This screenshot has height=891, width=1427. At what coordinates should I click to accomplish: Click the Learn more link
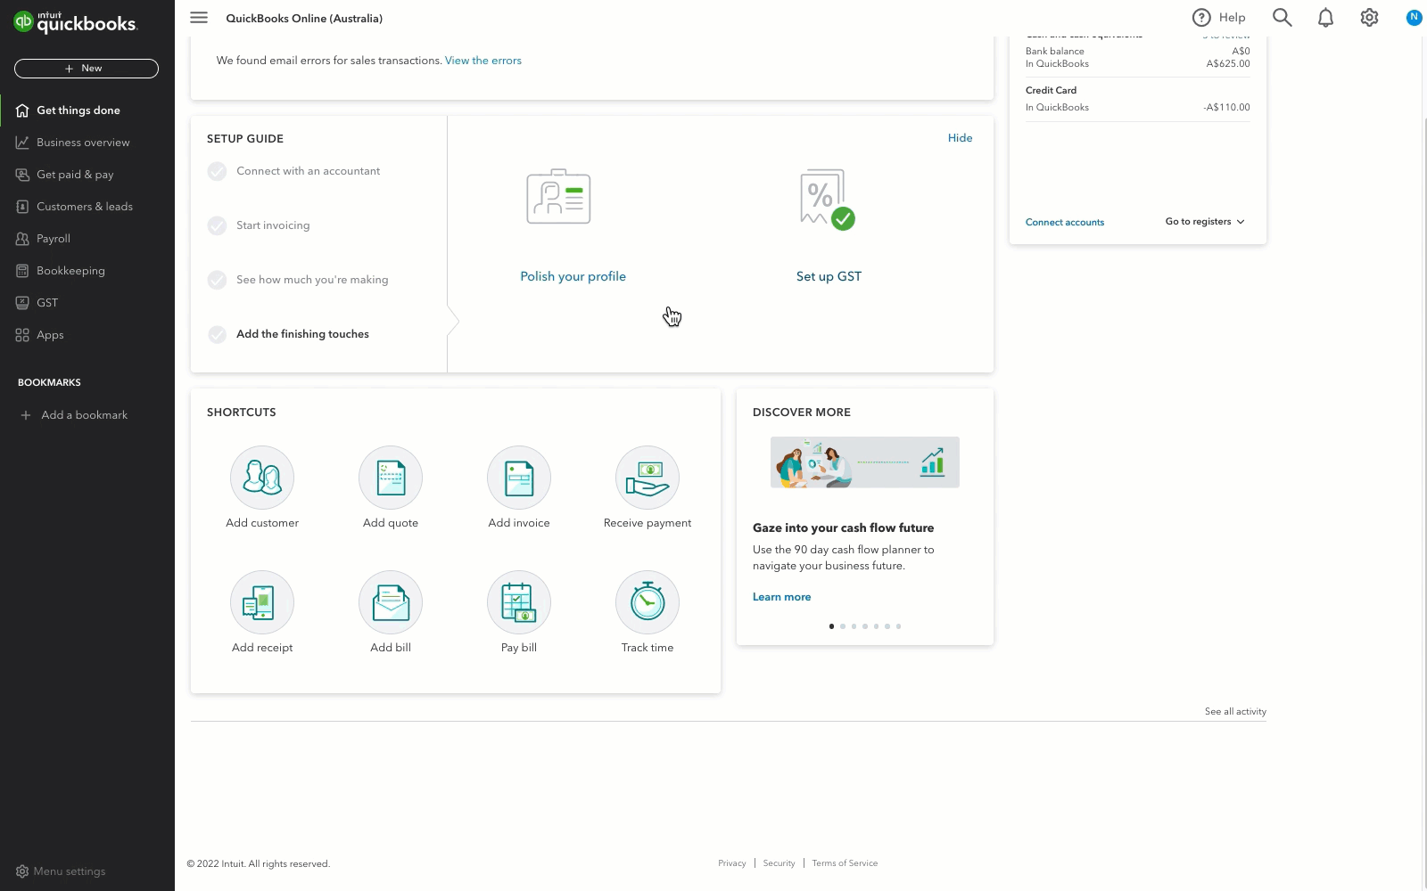point(781,597)
